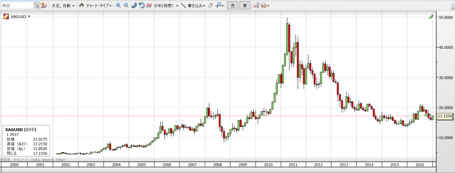This screenshot has width=455, height=173.
Task: Click the 商品 symbol input field
Action: click(17, 5)
